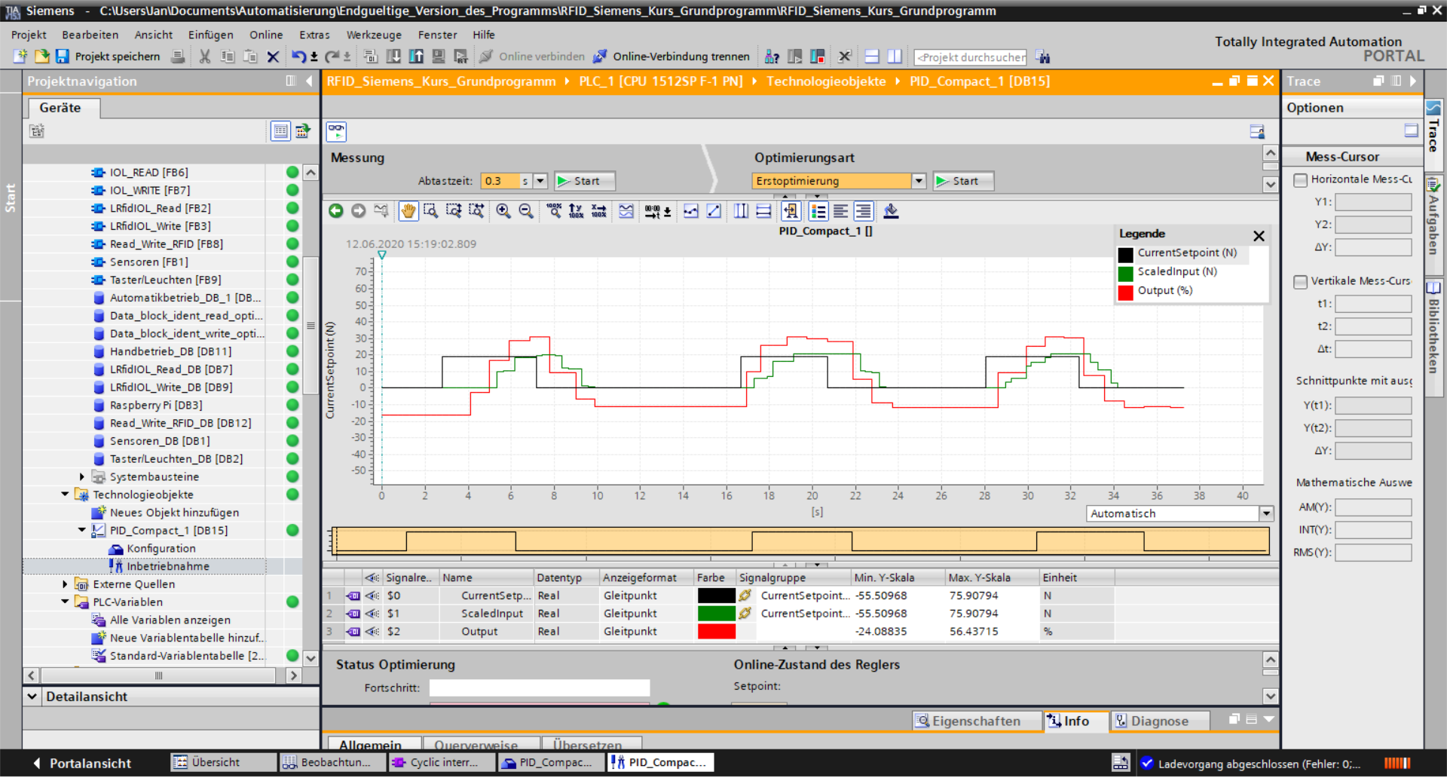The height and width of the screenshot is (784, 1447).
Task: Click the green back arrow icon
Action: [336, 211]
